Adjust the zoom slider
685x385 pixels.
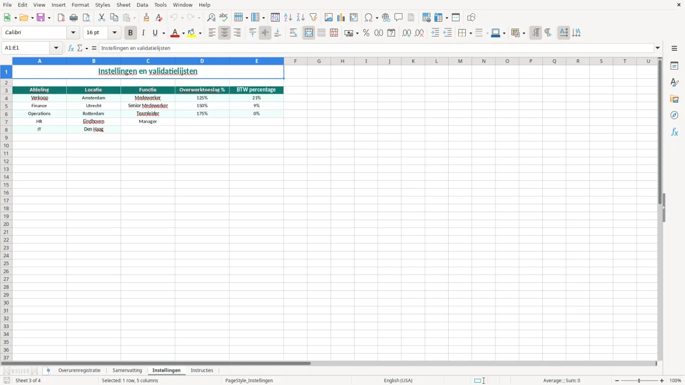pos(639,380)
